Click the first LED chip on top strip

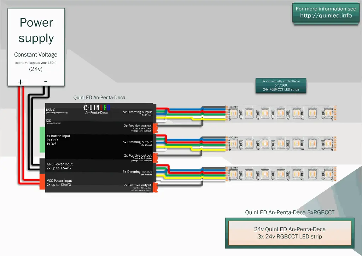tap(233, 114)
